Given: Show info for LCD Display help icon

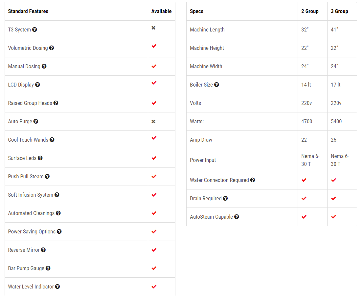Looking at the screenshot, I should coord(37,85).
